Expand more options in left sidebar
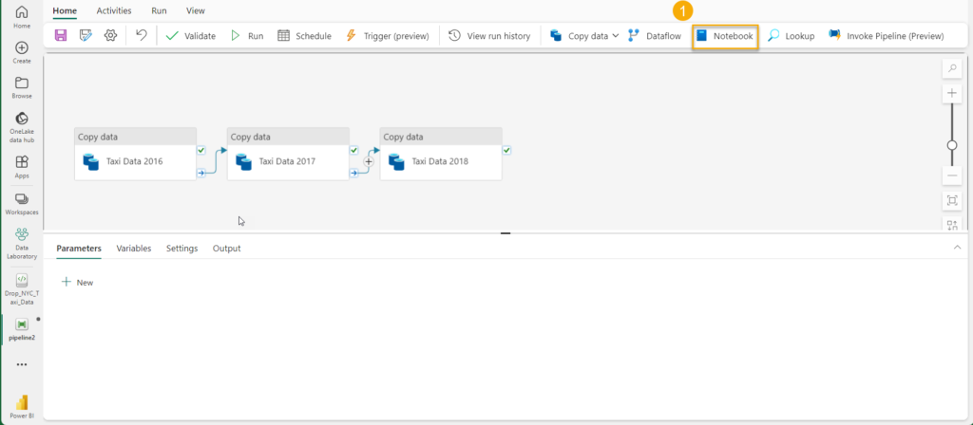The image size is (973, 425). (21, 364)
